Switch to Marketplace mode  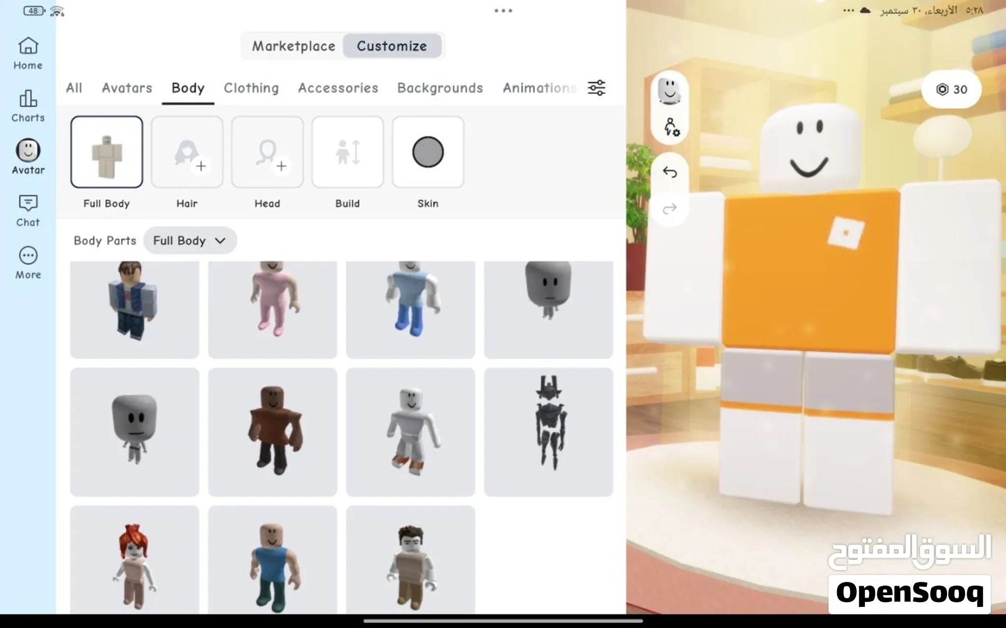(293, 46)
